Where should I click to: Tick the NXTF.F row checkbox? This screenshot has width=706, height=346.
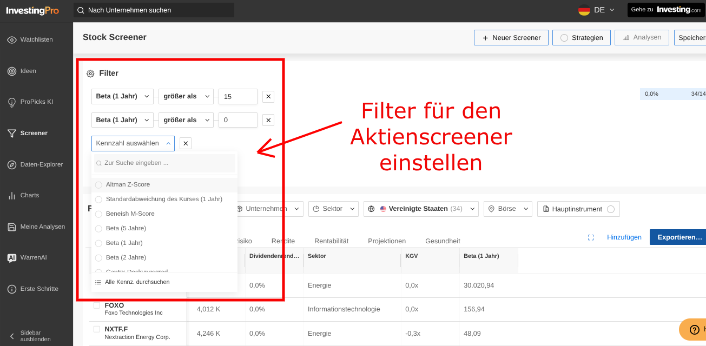coord(97,329)
